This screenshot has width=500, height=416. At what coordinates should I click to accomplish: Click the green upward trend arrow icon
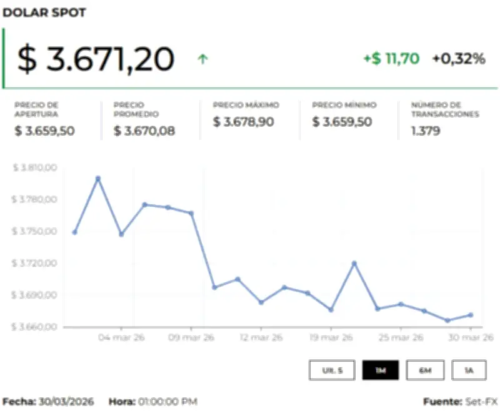203,59
